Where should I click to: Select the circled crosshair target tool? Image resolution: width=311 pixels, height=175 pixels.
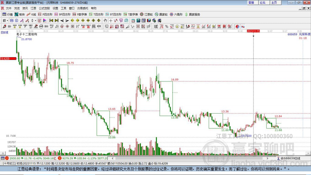62,27
